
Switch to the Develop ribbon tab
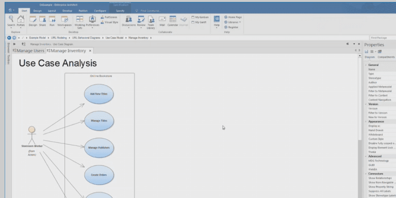(x=67, y=11)
